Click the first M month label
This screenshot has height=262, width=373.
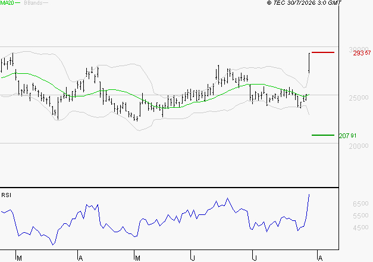19,258
